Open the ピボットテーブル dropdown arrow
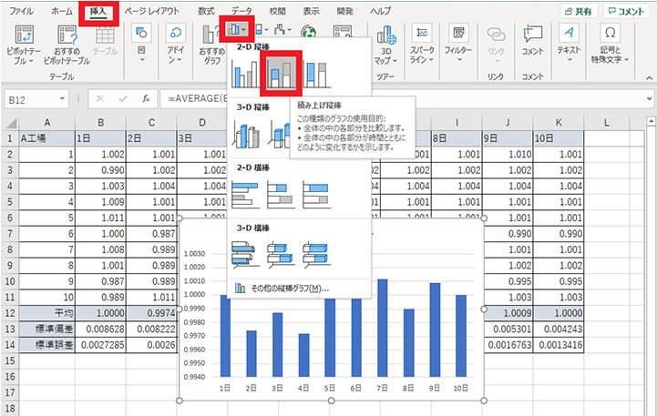The width and height of the screenshot is (657, 416). (x=31, y=61)
